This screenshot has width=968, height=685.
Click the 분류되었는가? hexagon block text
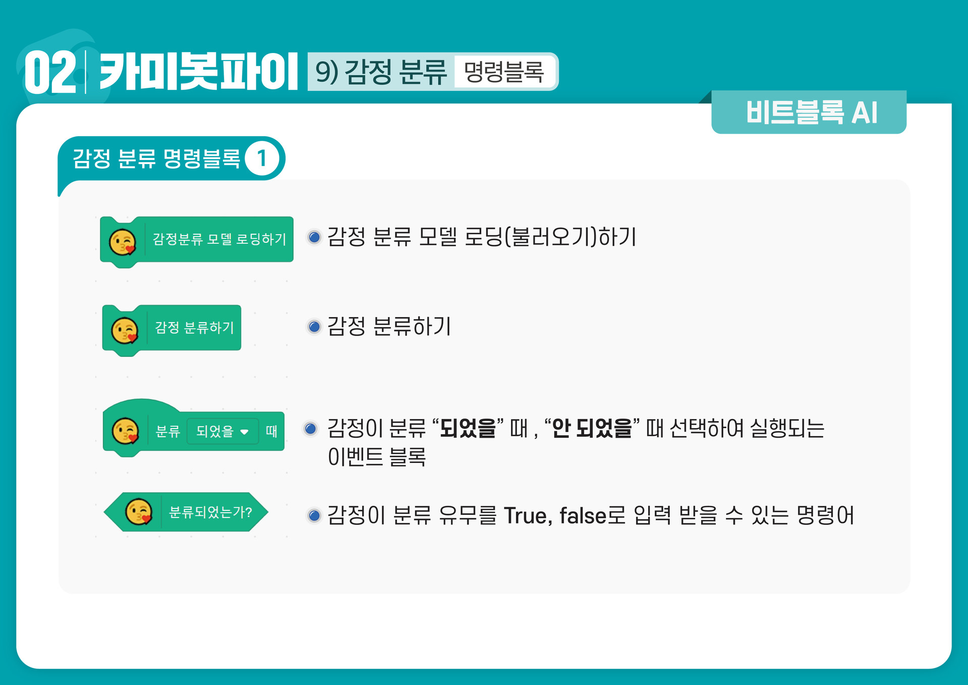(210, 512)
